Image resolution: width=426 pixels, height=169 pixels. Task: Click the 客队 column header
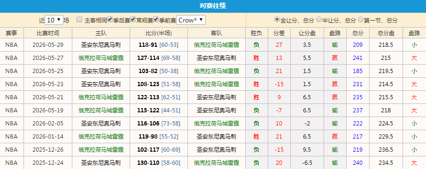point(217,33)
